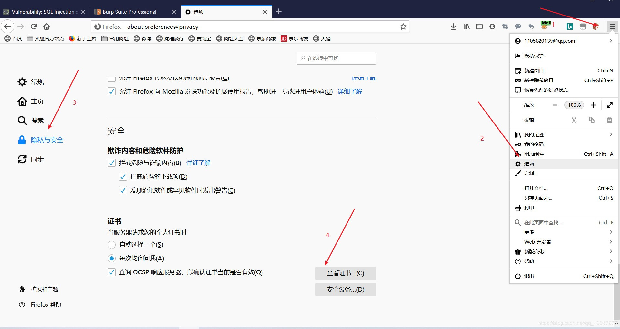
Task: Select the 自动选择一个 radio button
Action: 112,245
